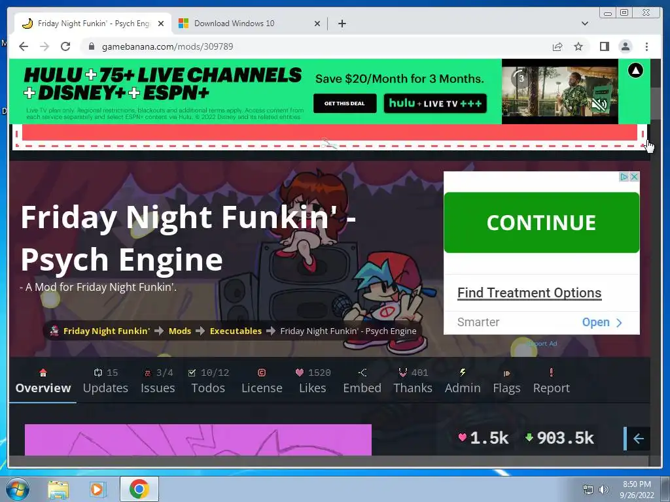Open the Issues tab

158,381
